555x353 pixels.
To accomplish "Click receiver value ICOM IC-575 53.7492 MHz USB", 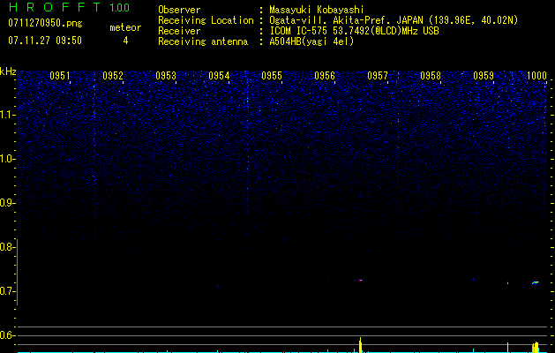I will tap(354, 31).
